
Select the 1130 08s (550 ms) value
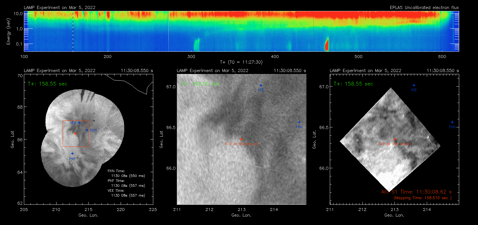tap(128, 176)
